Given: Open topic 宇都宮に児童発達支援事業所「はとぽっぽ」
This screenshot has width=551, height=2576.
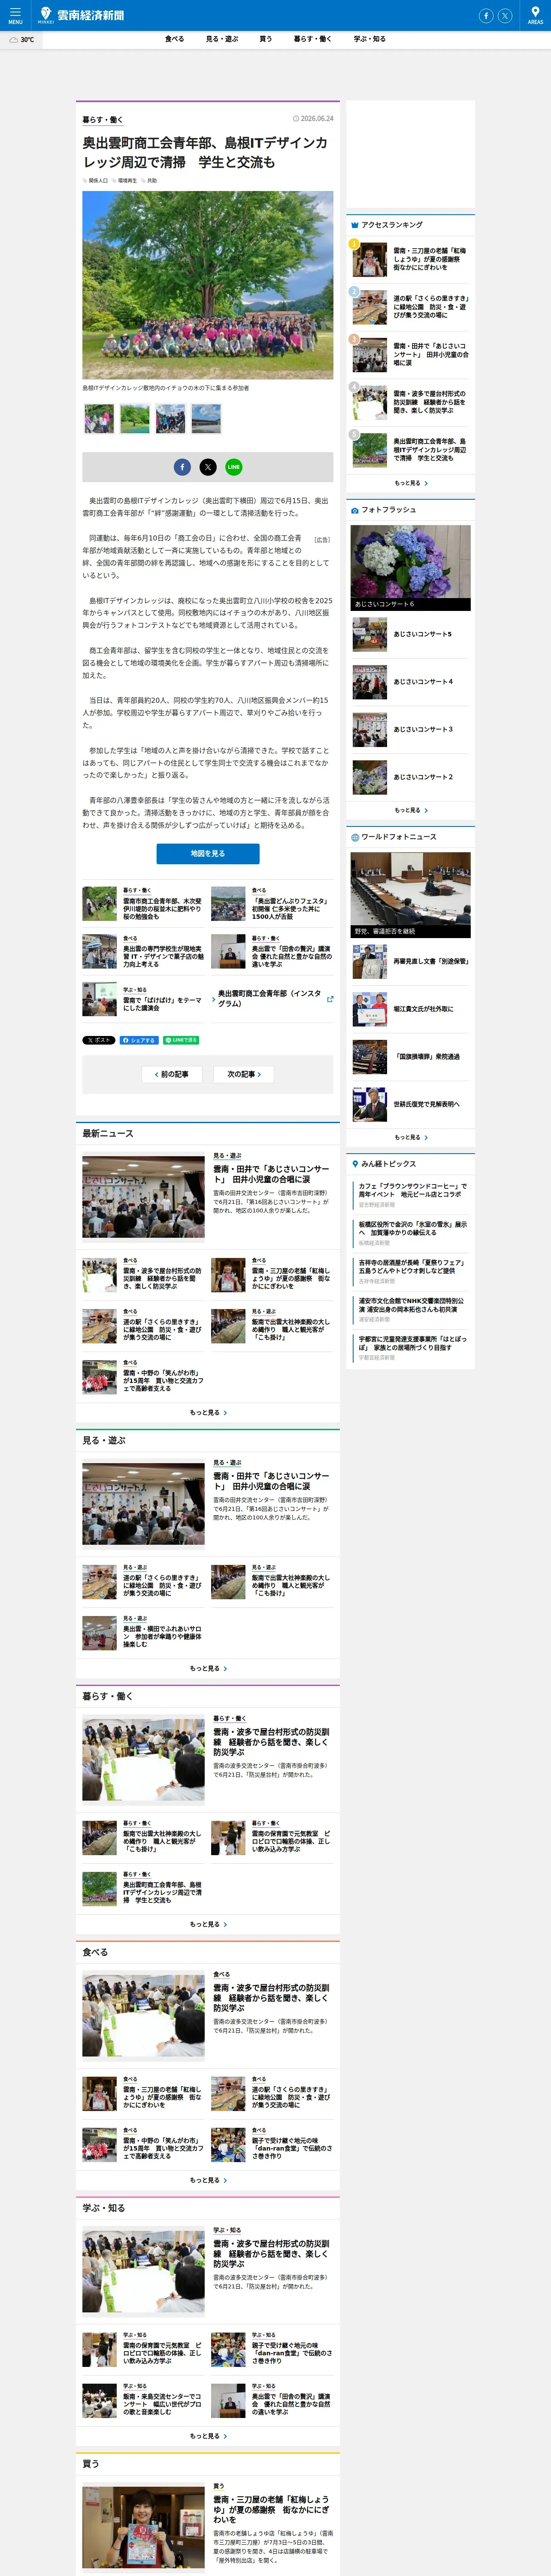Looking at the screenshot, I should click(x=412, y=1343).
